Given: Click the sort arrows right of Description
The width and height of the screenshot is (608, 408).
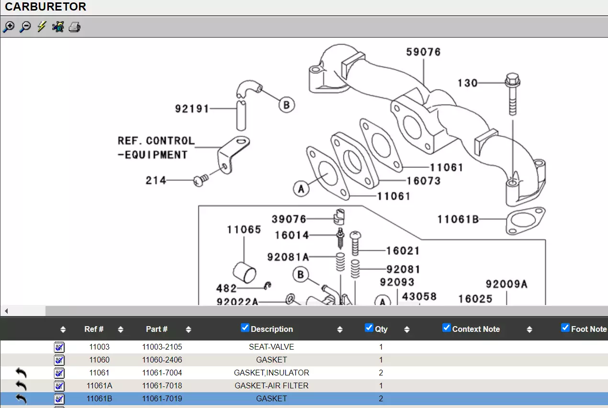Looking at the screenshot, I should click(340, 329).
